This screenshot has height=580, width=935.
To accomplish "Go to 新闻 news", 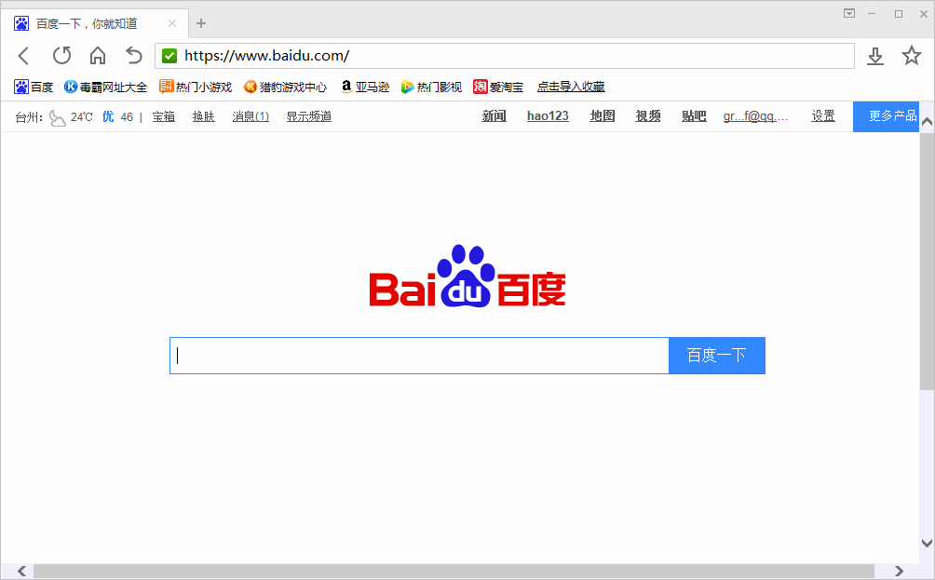I will coord(494,116).
